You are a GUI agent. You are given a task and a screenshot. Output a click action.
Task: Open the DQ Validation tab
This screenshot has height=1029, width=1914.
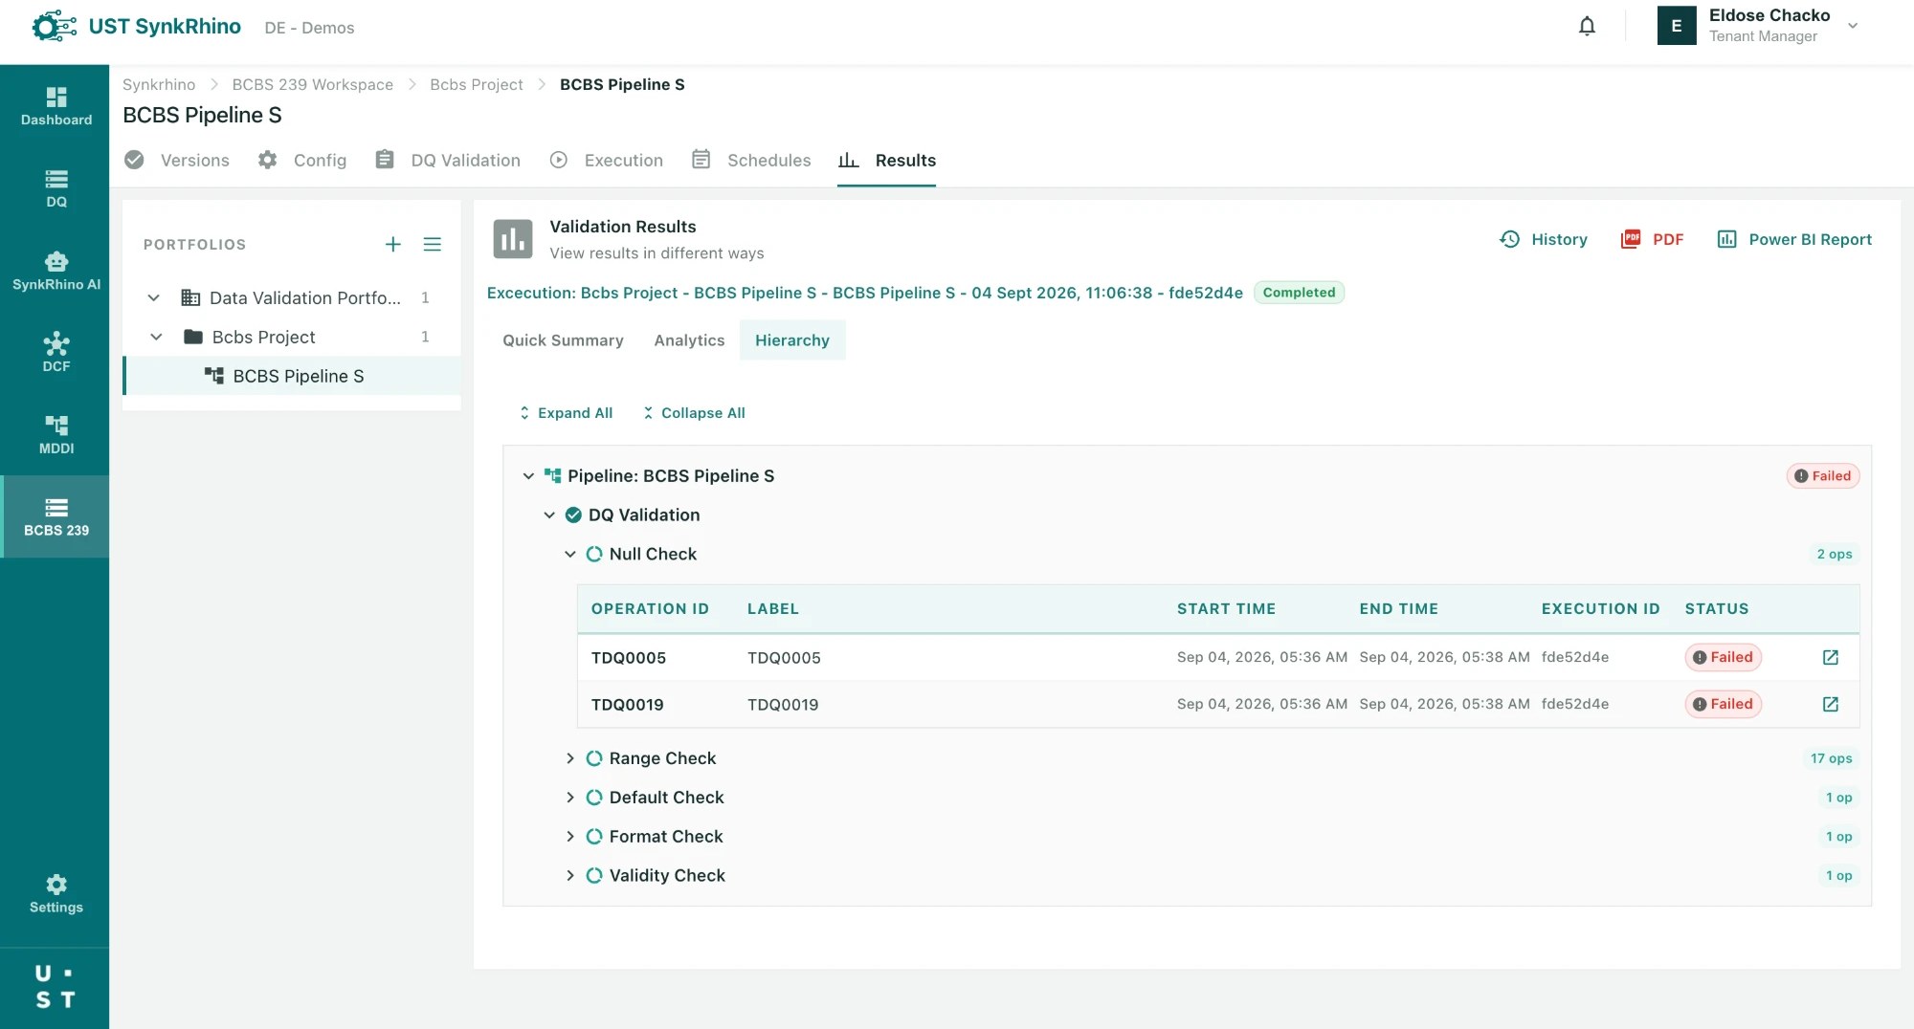[448, 160]
